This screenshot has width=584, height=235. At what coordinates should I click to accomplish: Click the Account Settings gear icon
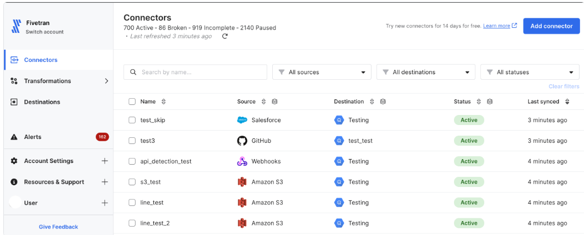14,161
